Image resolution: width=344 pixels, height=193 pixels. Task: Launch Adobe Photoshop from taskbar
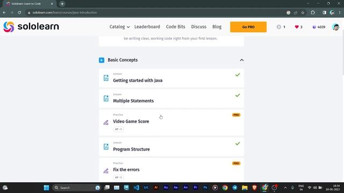coord(205,188)
